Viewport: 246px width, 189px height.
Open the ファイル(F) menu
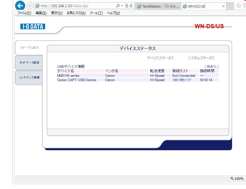tap(24, 13)
